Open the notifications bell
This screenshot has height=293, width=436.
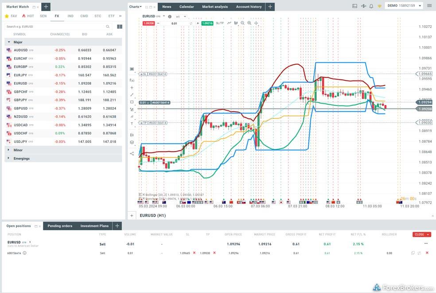371,6
